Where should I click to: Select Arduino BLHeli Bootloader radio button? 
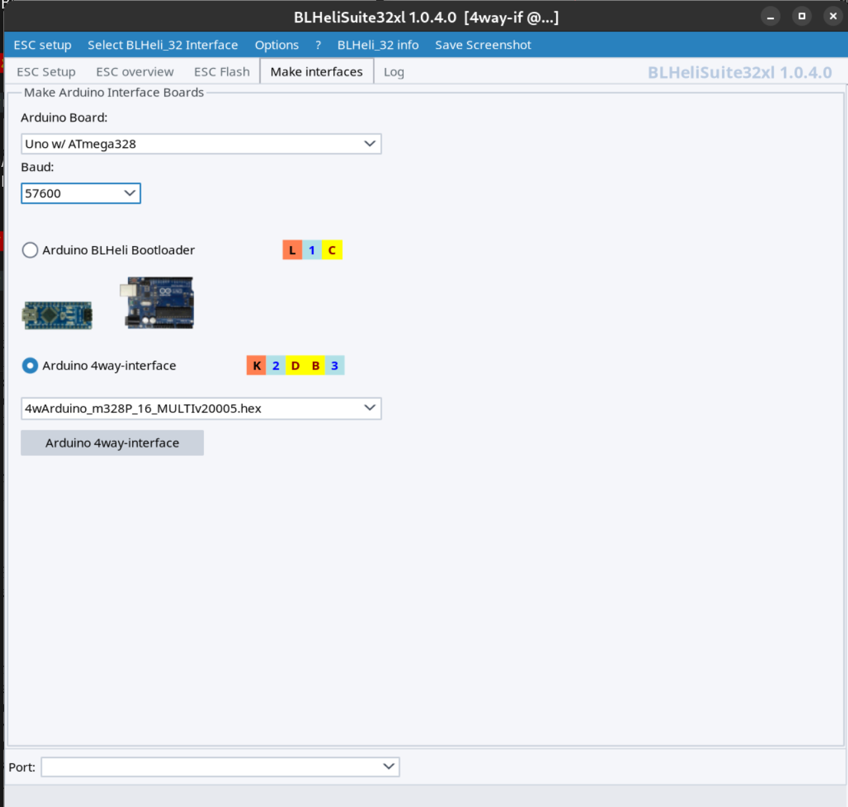tap(30, 250)
